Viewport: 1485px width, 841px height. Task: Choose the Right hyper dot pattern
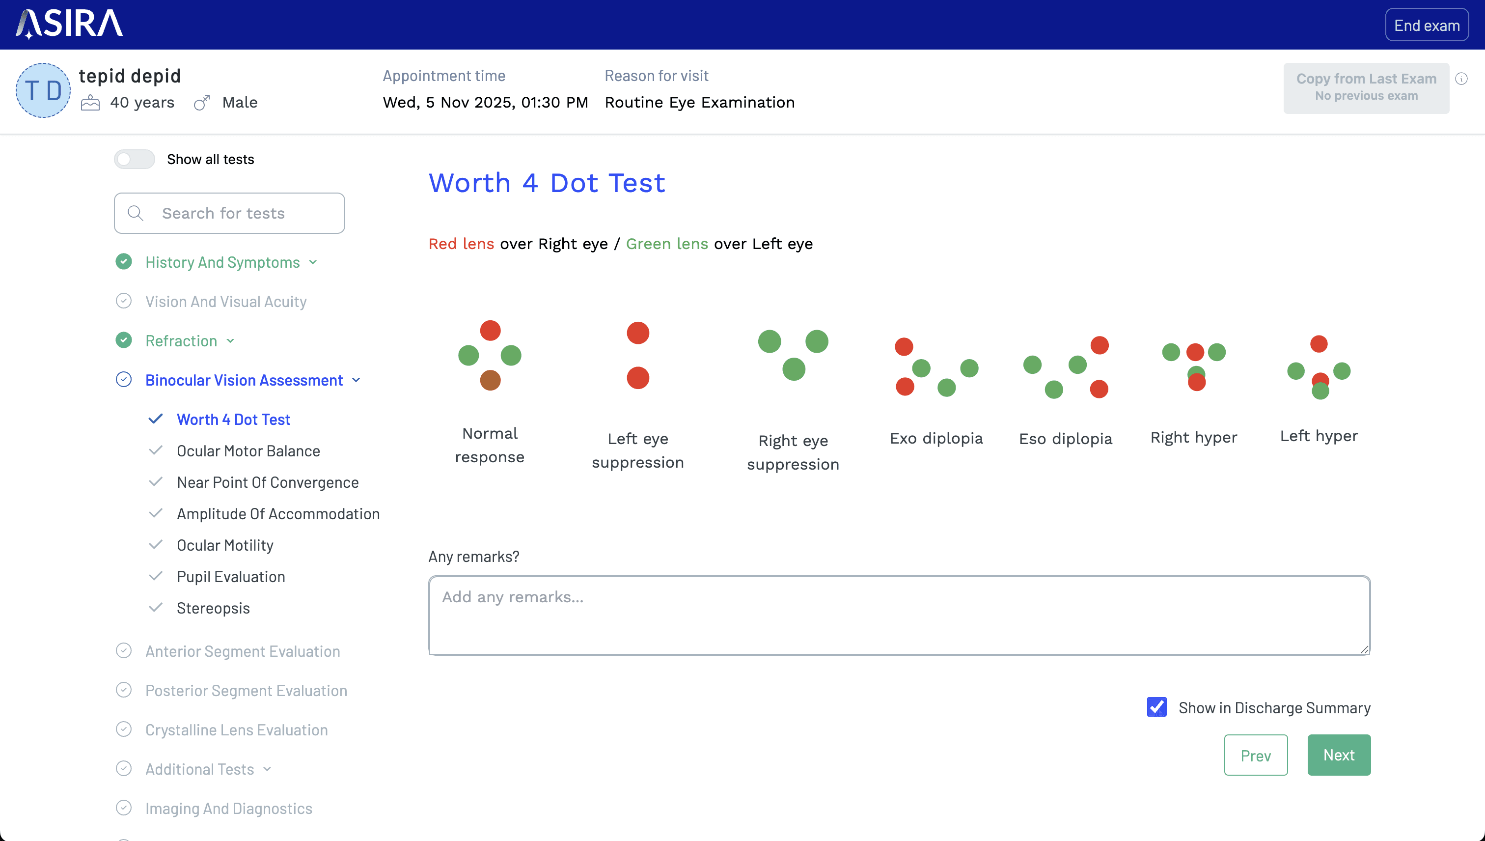click(x=1193, y=366)
